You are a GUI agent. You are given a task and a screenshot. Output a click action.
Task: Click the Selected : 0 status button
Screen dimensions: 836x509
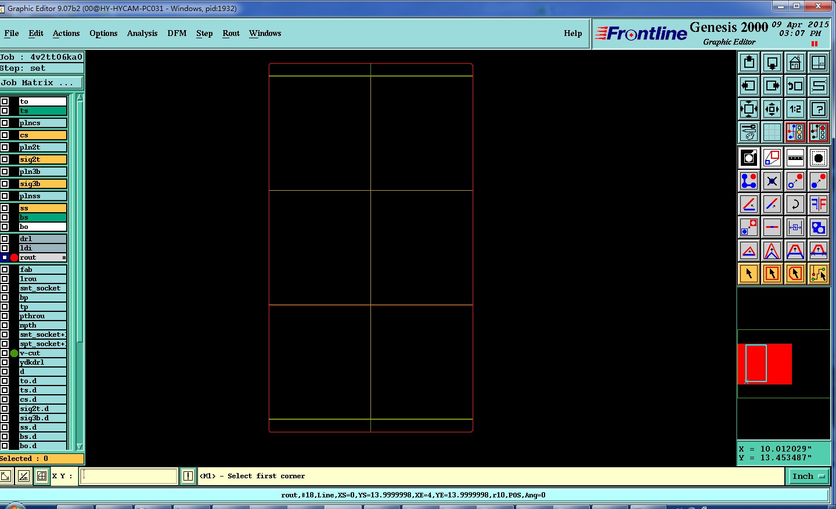point(42,459)
